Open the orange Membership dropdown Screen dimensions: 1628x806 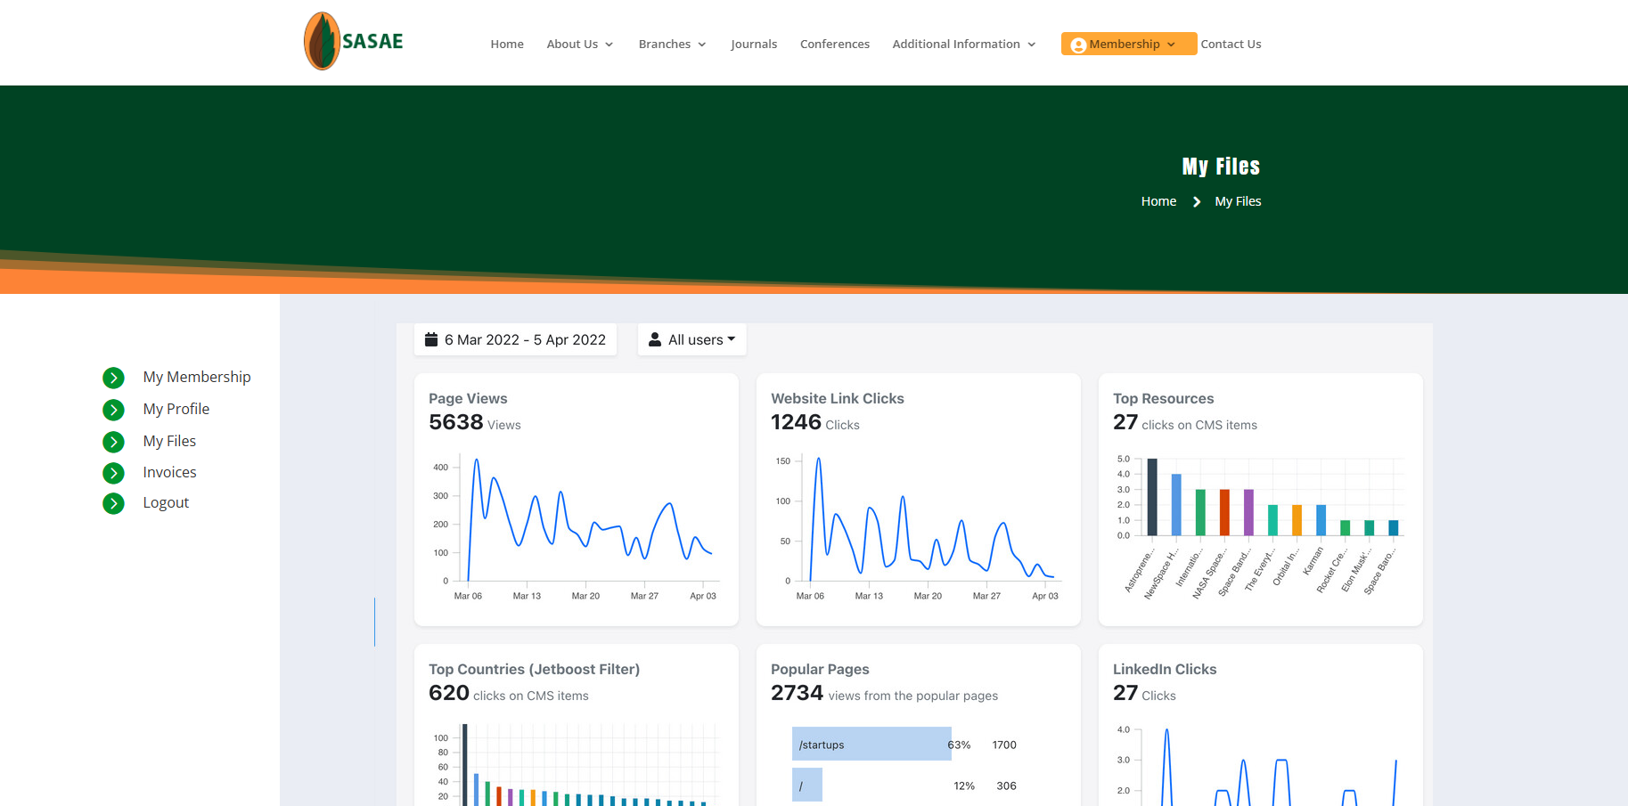point(1129,44)
